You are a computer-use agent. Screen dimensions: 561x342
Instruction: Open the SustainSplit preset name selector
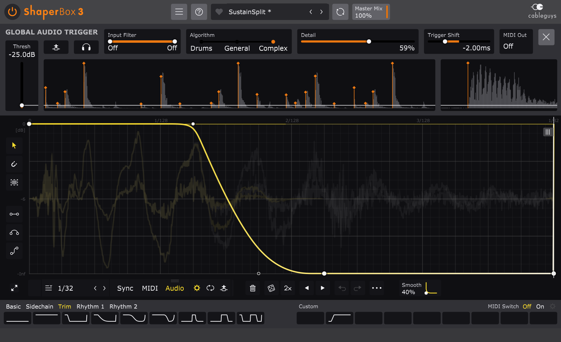pyautogui.click(x=250, y=12)
